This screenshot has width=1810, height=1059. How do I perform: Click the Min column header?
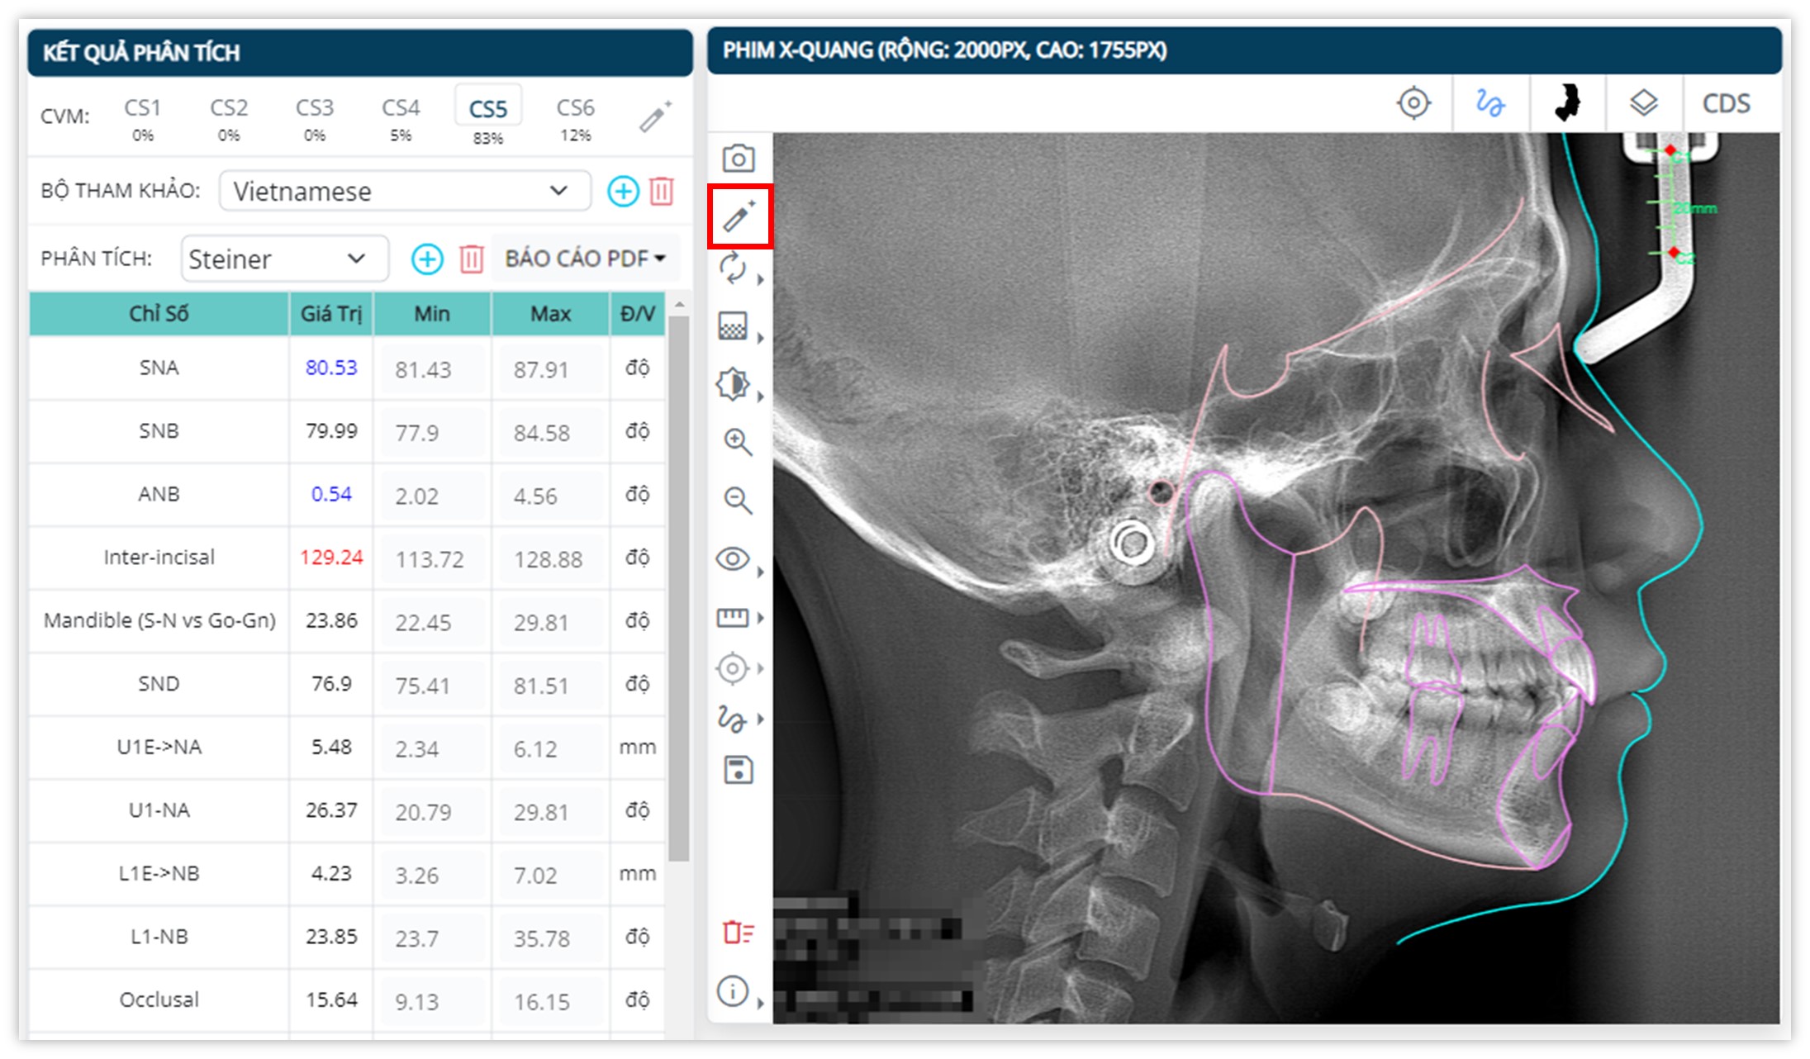point(432,314)
